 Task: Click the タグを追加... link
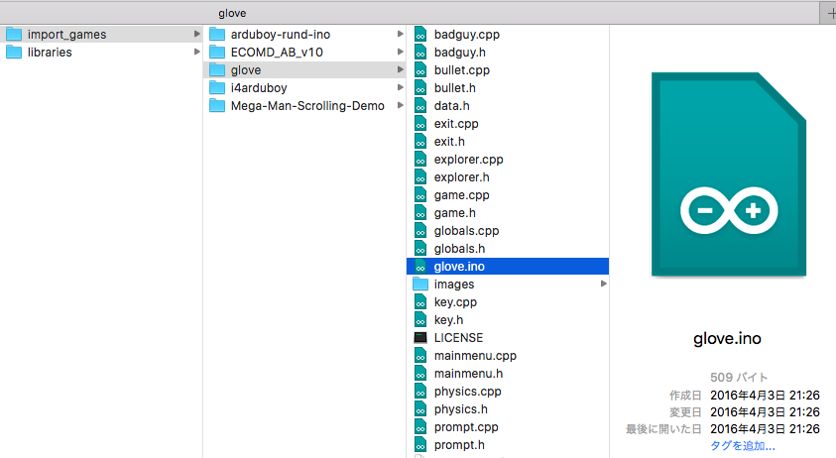(x=743, y=446)
